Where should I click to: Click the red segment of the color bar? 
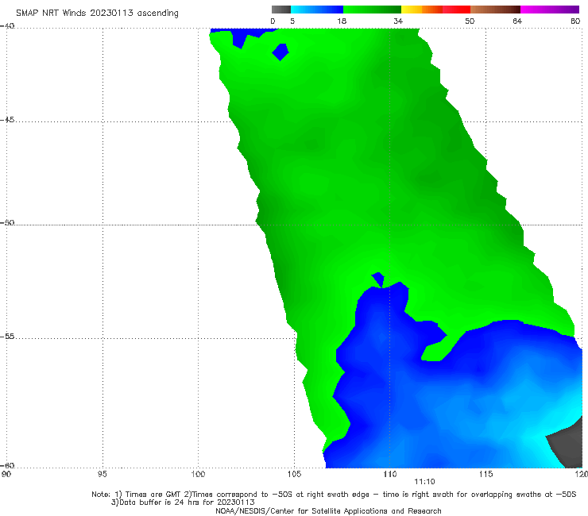click(x=456, y=10)
